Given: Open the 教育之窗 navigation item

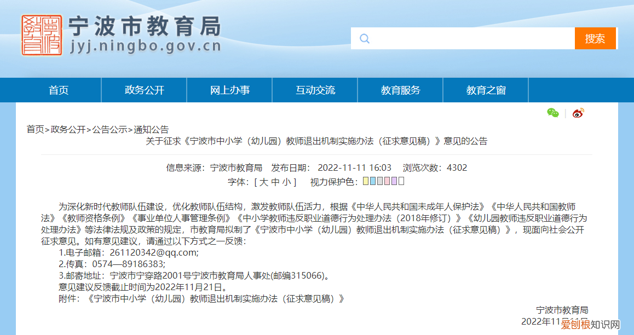Looking at the screenshot, I should click(486, 90).
